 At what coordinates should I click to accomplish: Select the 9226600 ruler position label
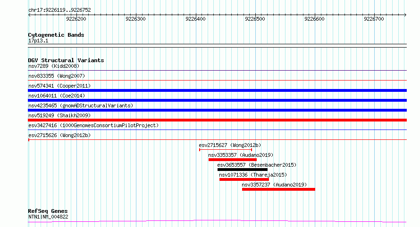click(314, 19)
